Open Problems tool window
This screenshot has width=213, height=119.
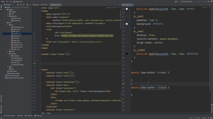[29, 116]
